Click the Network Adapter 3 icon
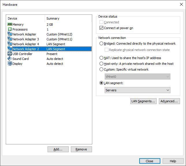Viewport: 186px width, 166px height. point(10,39)
